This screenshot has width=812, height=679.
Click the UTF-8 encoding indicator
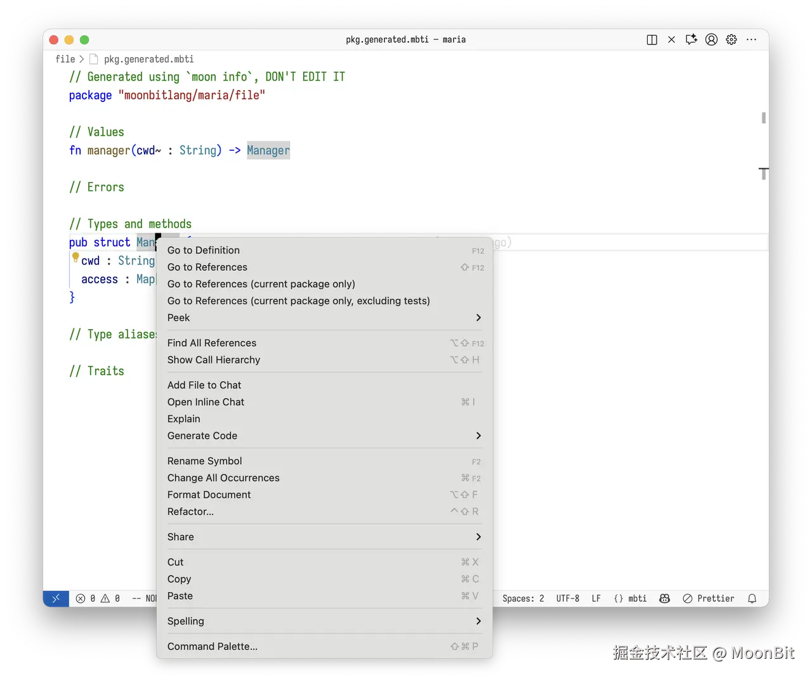click(568, 598)
